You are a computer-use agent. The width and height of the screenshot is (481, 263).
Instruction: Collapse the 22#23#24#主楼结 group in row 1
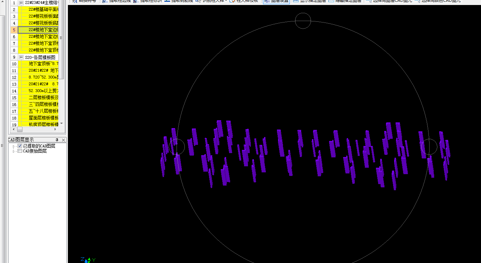point(21,3)
